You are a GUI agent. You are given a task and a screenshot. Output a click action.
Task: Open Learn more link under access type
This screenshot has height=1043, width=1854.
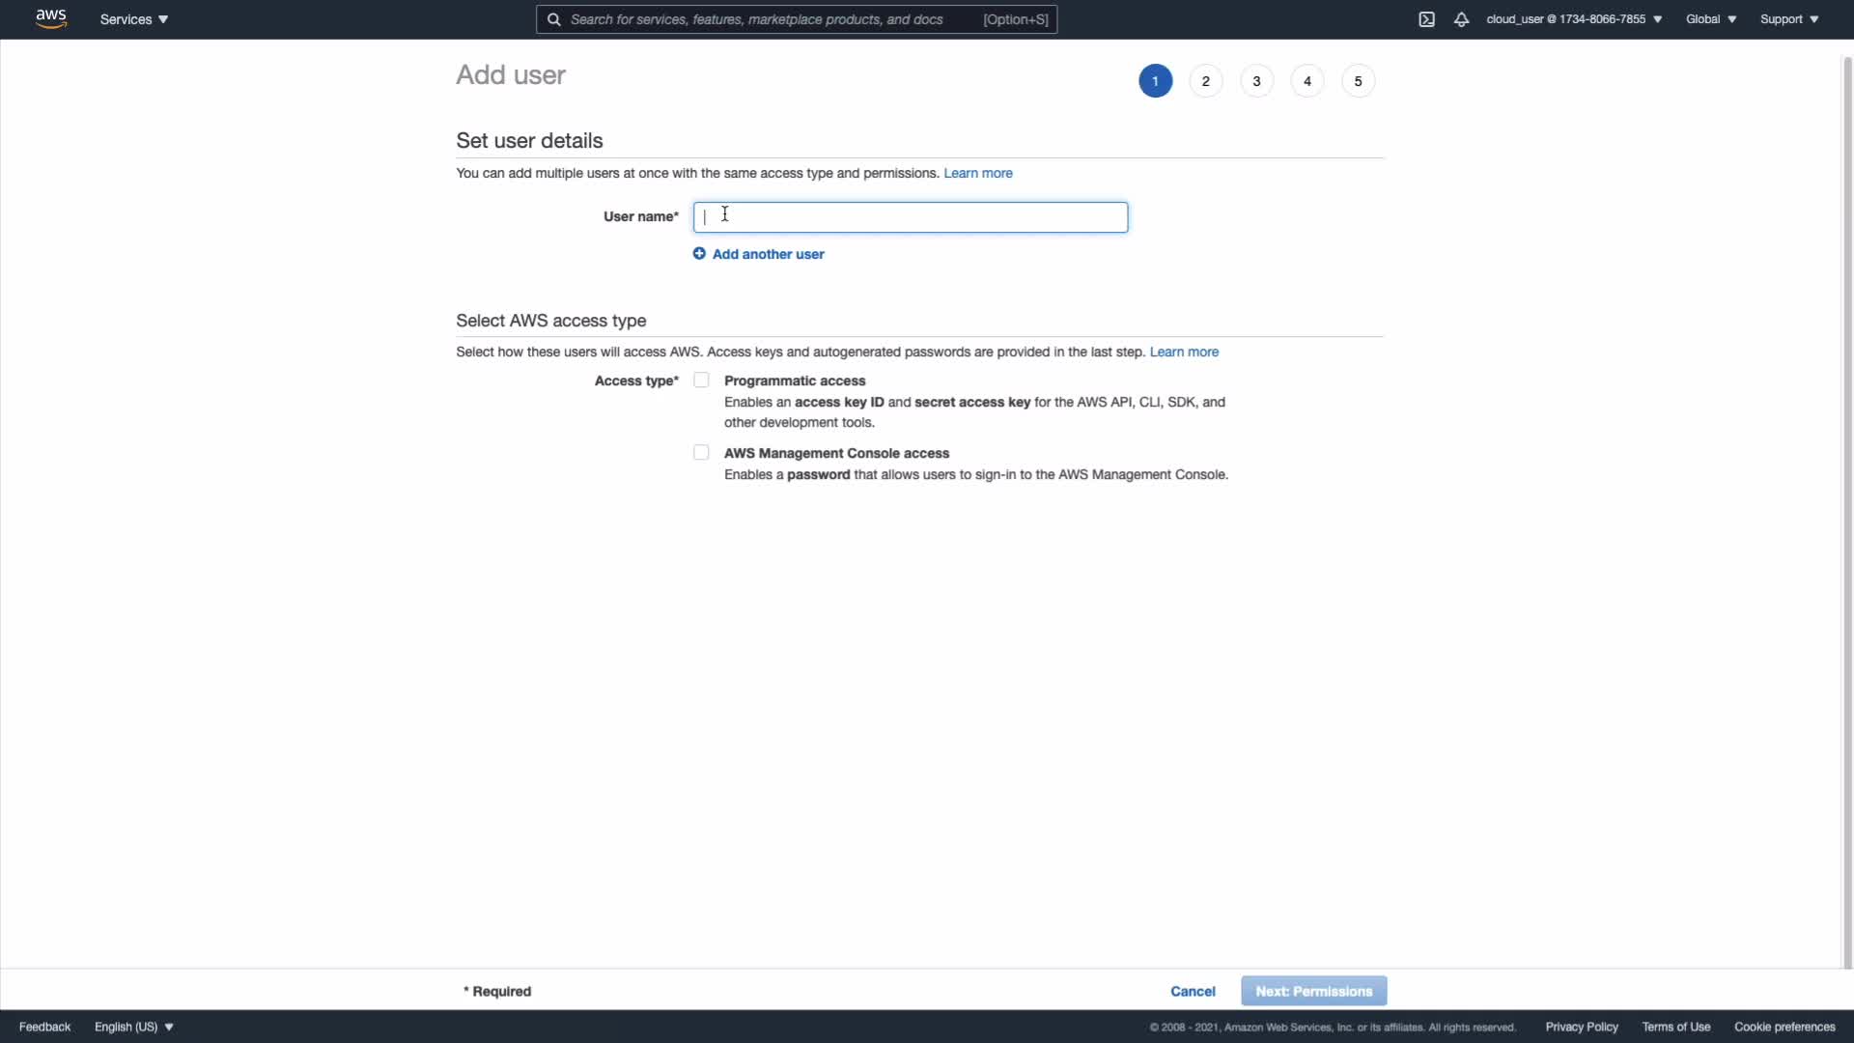pos(1184,352)
